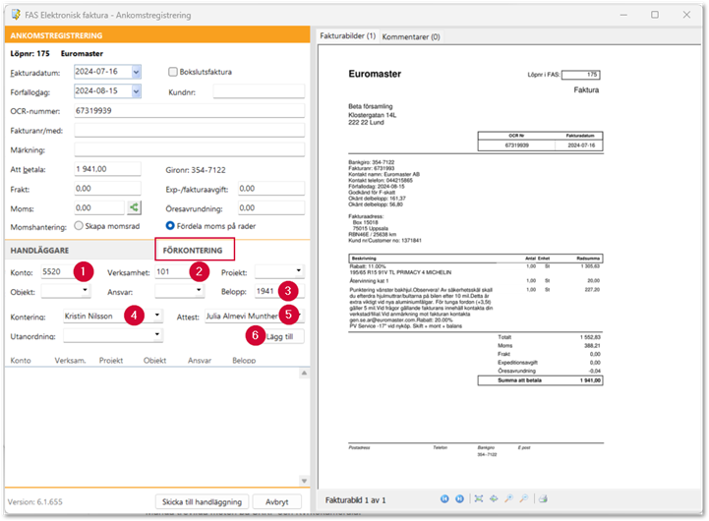Click the Avbryt button

point(276,501)
